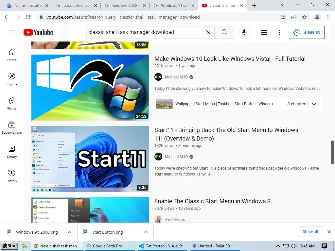Open the Start Button.png downloaded file
335x251 pixels.
(x=107, y=232)
